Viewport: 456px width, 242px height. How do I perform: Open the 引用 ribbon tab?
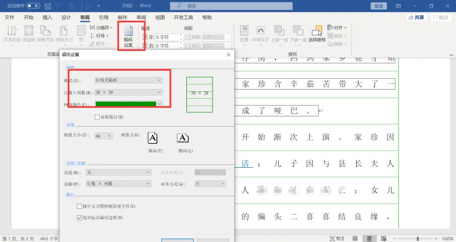[x=104, y=18]
